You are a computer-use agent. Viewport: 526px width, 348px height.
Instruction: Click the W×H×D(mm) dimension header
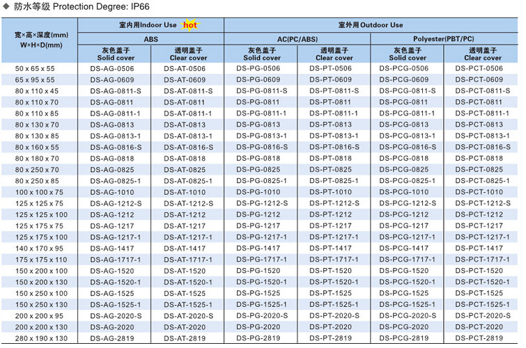click(42, 40)
